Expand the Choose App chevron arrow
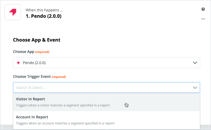This screenshot has width=211, height=130. click(195, 63)
